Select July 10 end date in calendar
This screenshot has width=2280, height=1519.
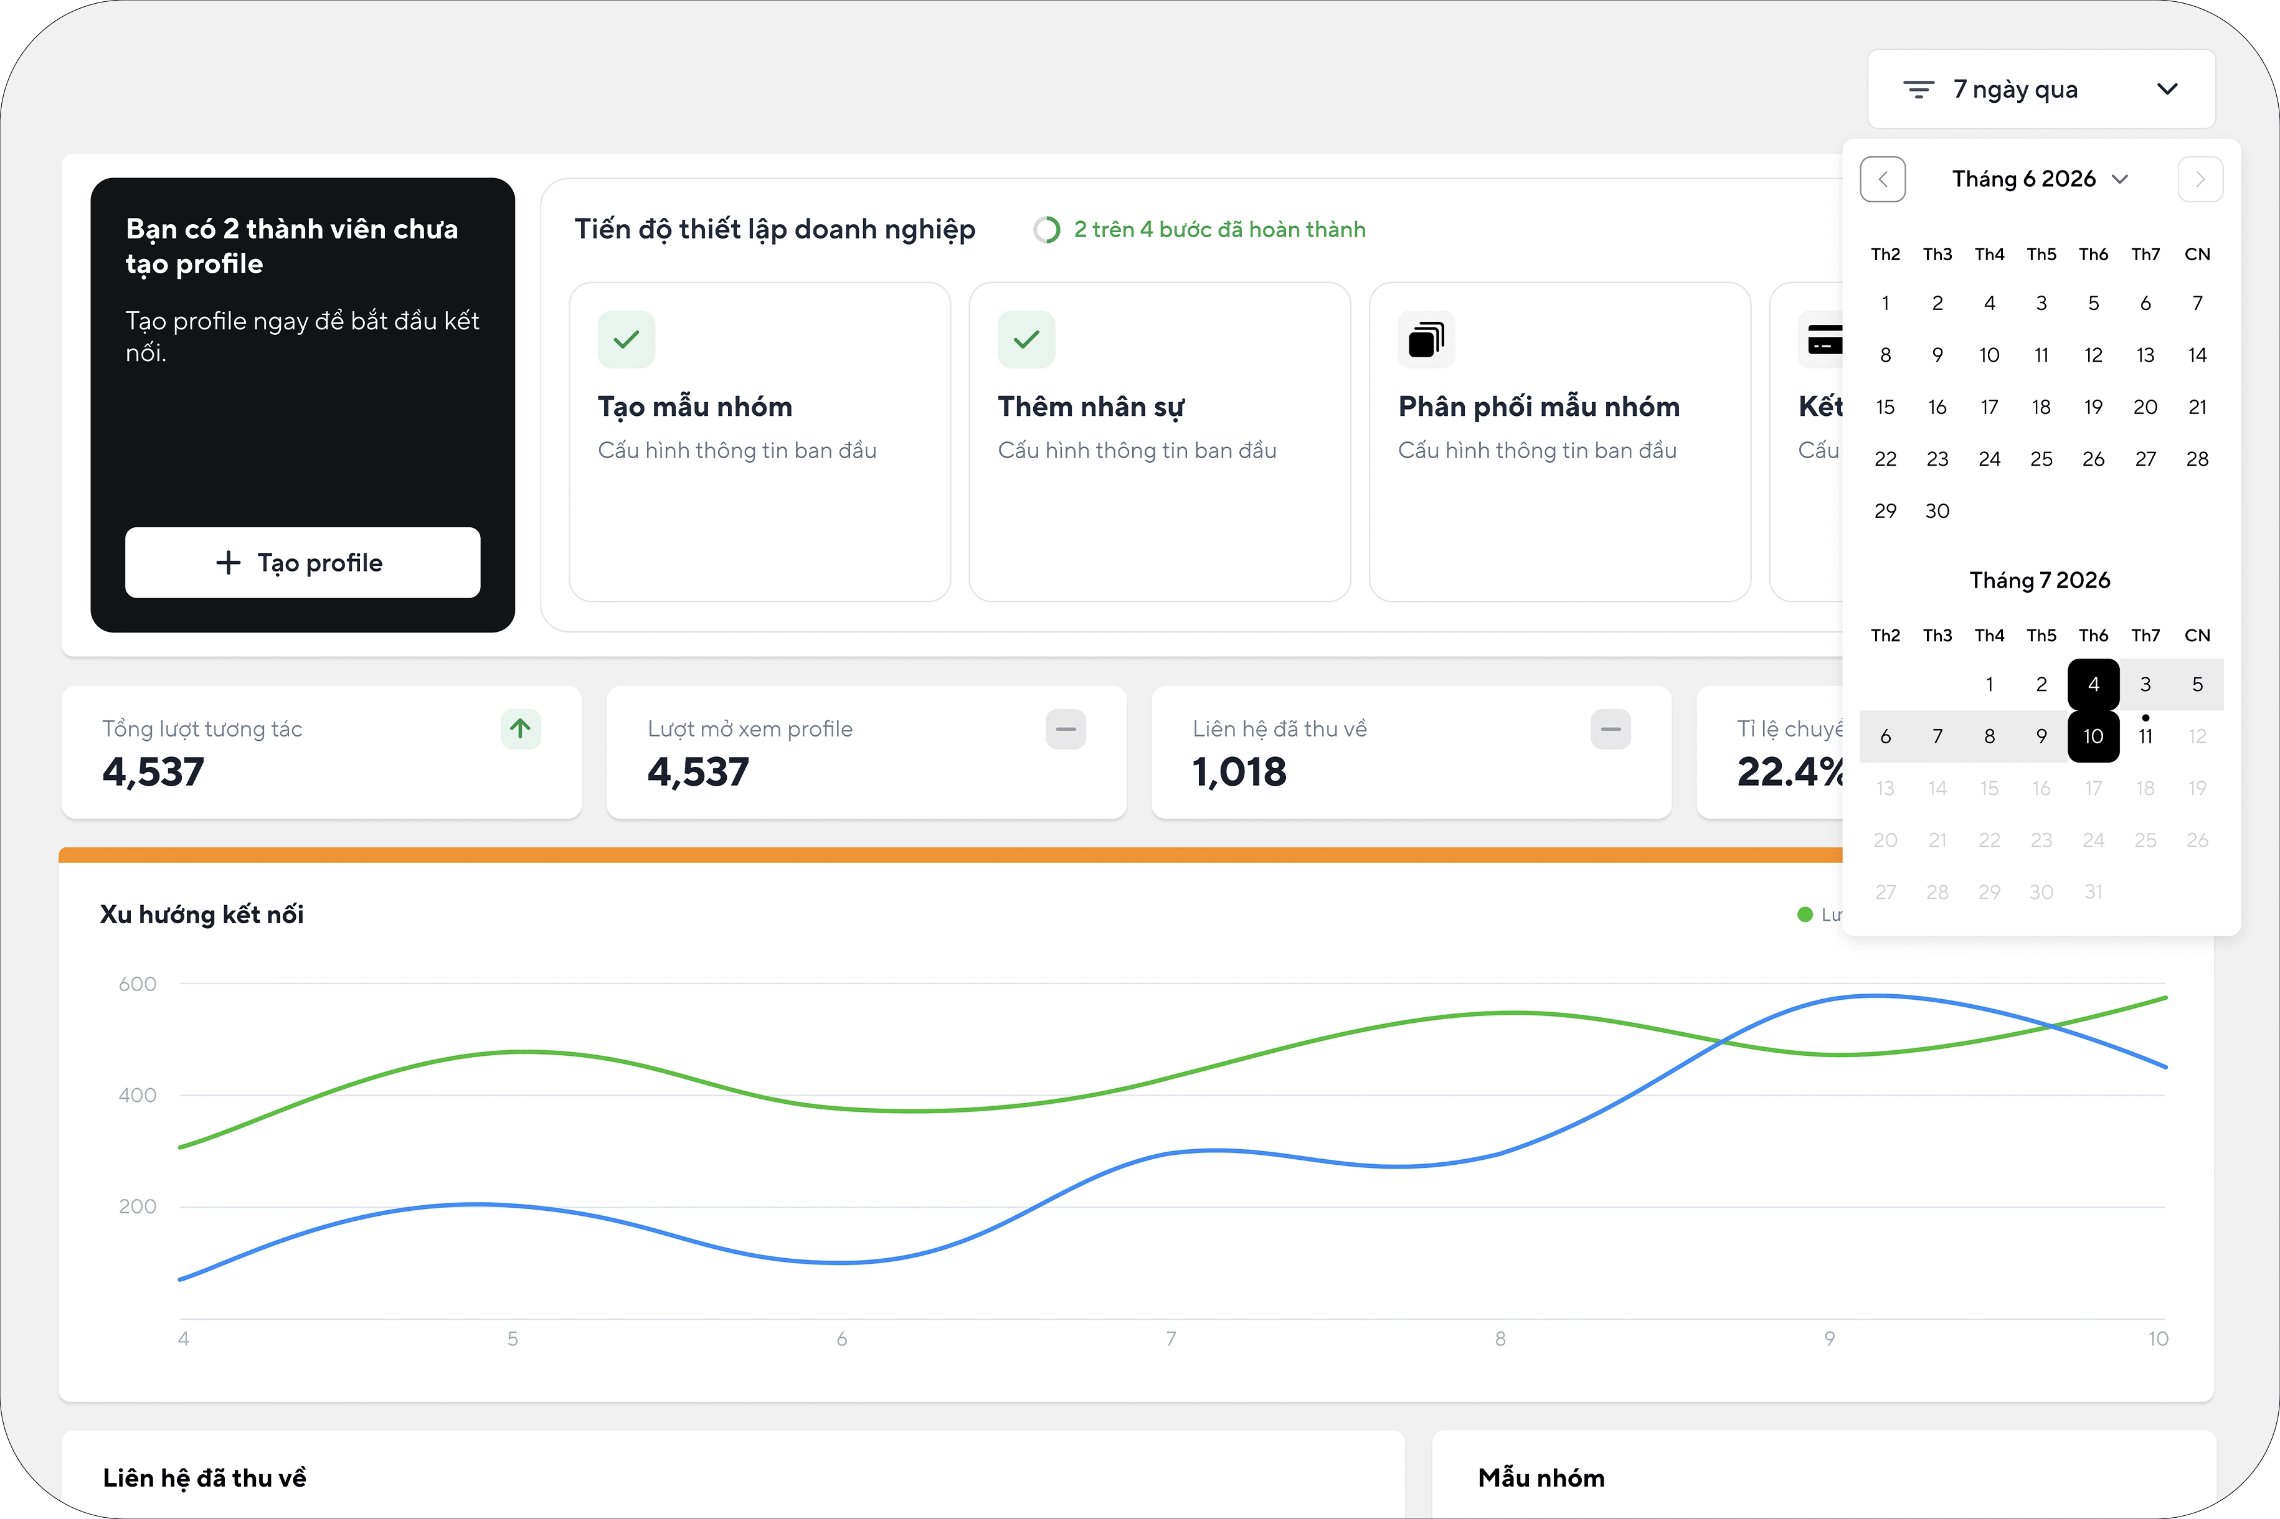tap(2093, 736)
